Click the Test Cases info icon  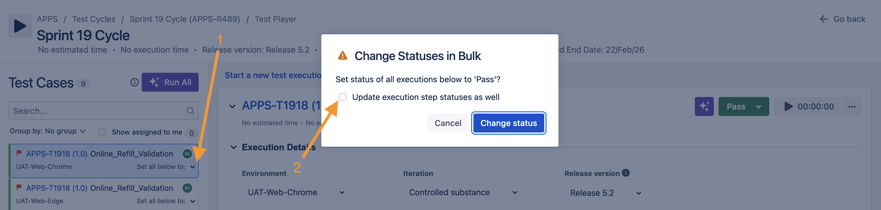click(134, 82)
